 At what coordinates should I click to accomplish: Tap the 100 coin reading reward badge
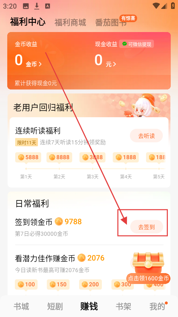tap(26, 284)
